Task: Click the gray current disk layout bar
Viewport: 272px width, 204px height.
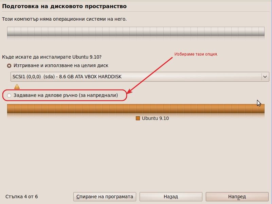Action: coord(136,31)
